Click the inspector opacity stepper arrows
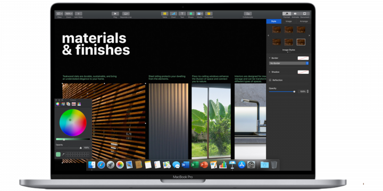This screenshot has width=383, height=191. 307,92
